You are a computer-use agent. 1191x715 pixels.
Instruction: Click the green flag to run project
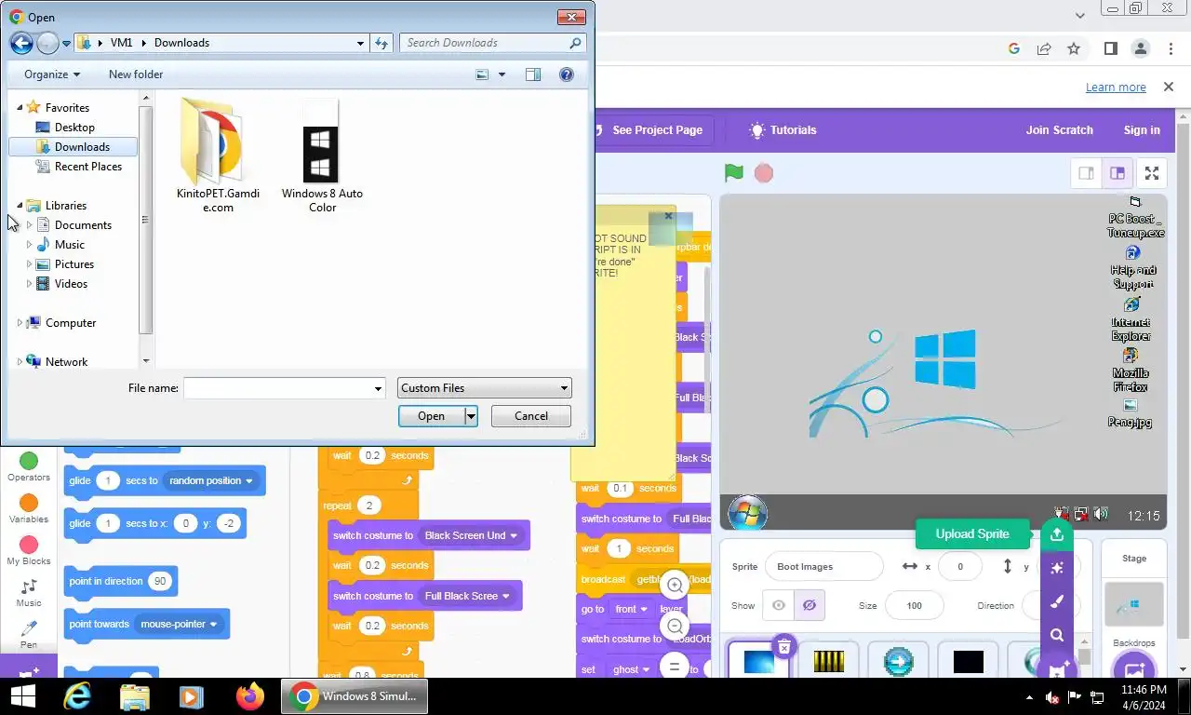(x=734, y=173)
